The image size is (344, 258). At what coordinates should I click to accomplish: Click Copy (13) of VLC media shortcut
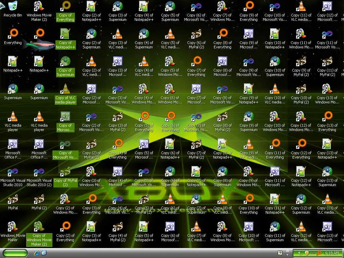(x=327, y=204)
